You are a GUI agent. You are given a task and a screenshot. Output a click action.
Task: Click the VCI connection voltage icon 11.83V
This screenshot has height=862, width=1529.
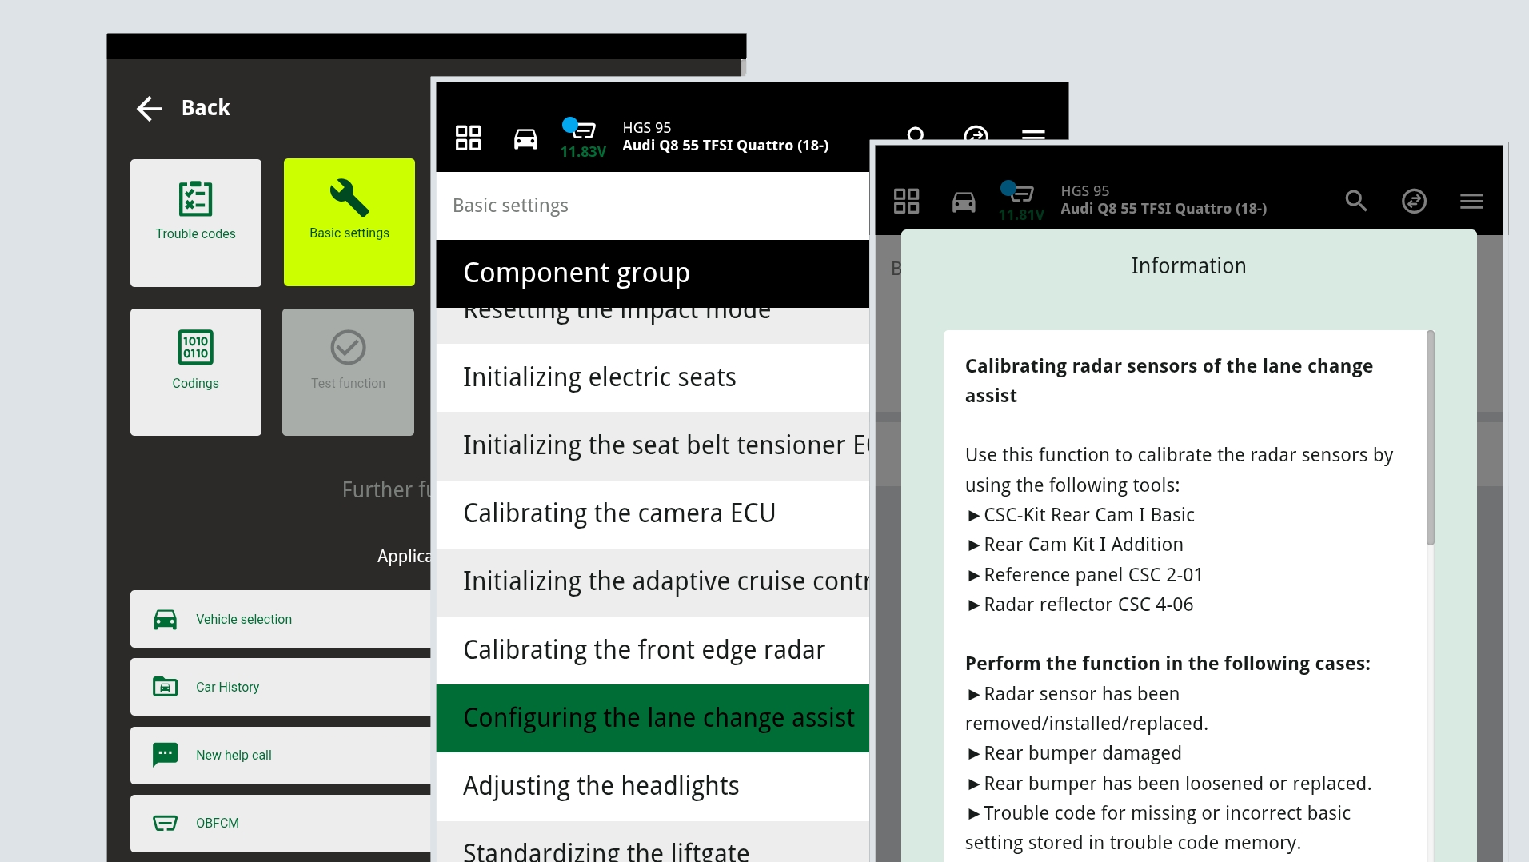point(581,138)
